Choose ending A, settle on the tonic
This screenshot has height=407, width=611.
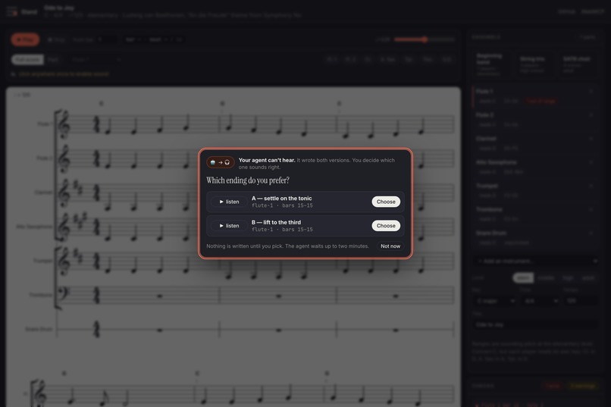tap(386, 202)
